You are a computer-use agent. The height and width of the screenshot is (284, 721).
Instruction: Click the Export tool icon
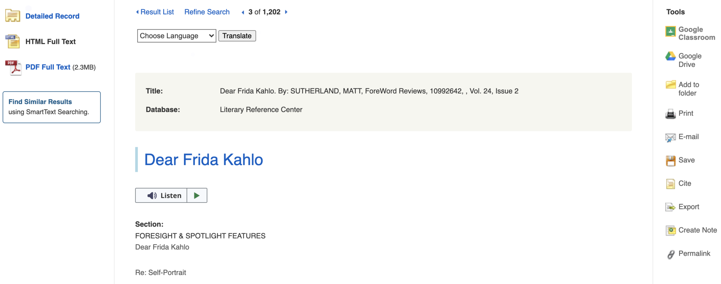[x=670, y=207]
